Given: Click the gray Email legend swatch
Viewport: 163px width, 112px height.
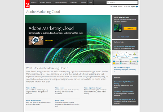Looking at the screenshot, I should (x=130, y=63).
